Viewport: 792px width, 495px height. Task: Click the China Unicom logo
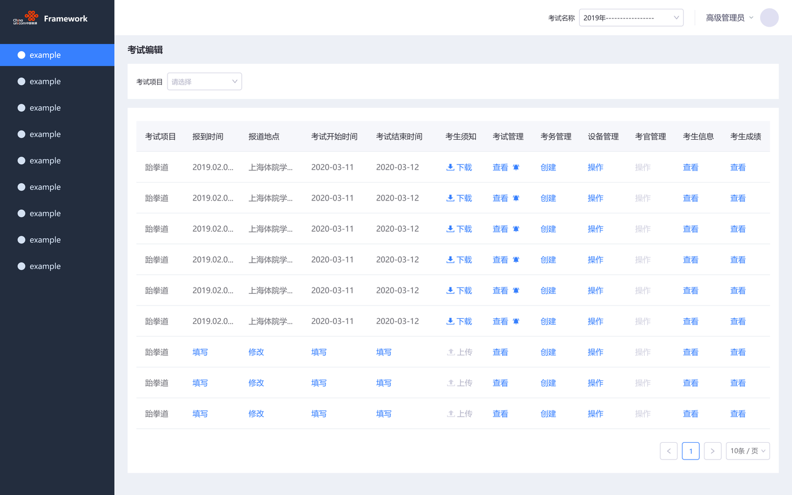tap(26, 18)
